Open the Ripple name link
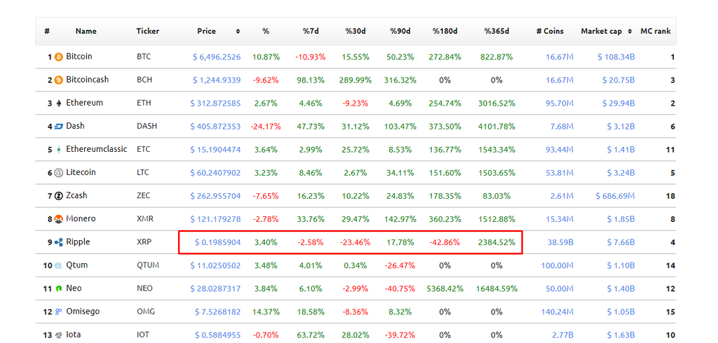Screen dimensions: 718x343 (x=78, y=241)
